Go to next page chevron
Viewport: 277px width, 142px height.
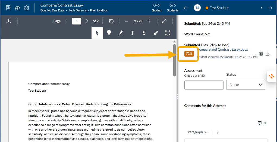(x=87, y=21)
